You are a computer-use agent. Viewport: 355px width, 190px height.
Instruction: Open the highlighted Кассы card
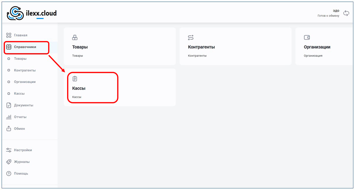pyautogui.click(x=92, y=88)
